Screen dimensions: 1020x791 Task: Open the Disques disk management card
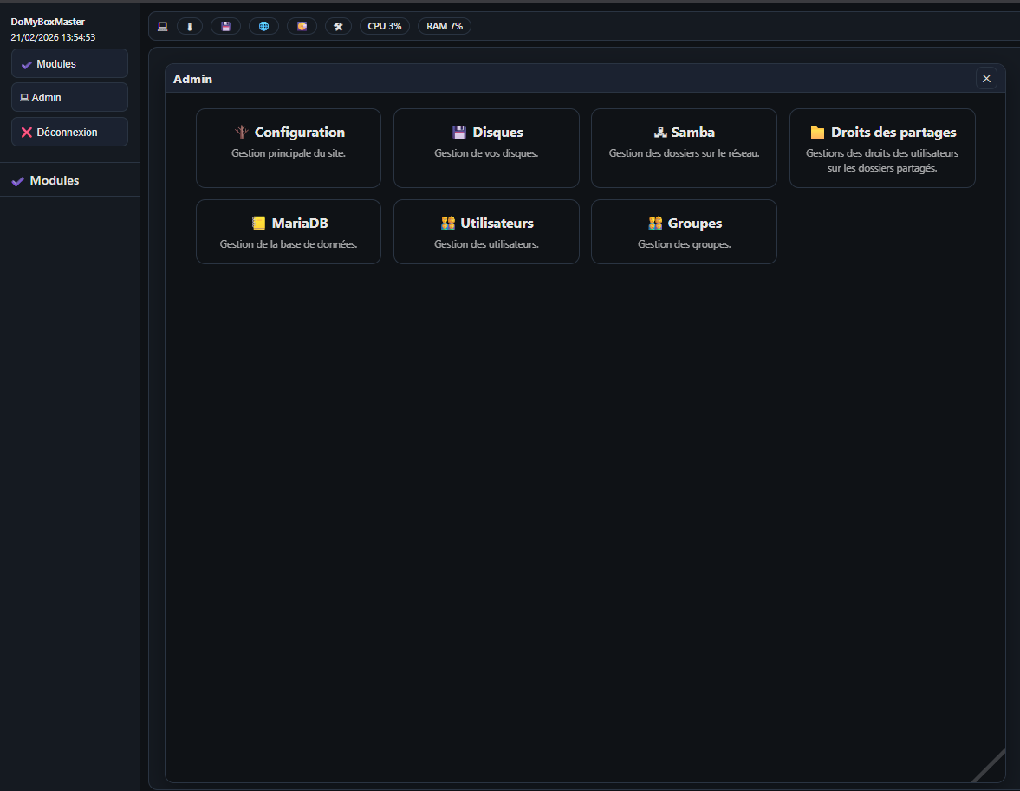pos(486,147)
